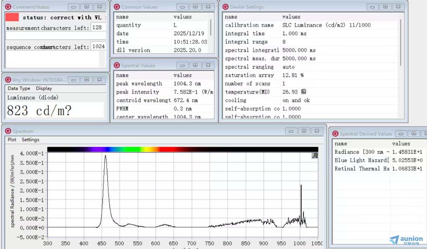Click the Comment/Status window logo icon
This screenshot has width=427, height=249.
[8, 7]
